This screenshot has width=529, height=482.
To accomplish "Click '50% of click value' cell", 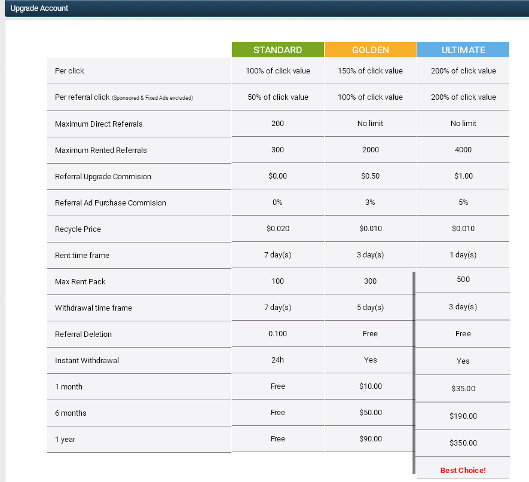I will (278, 97).
